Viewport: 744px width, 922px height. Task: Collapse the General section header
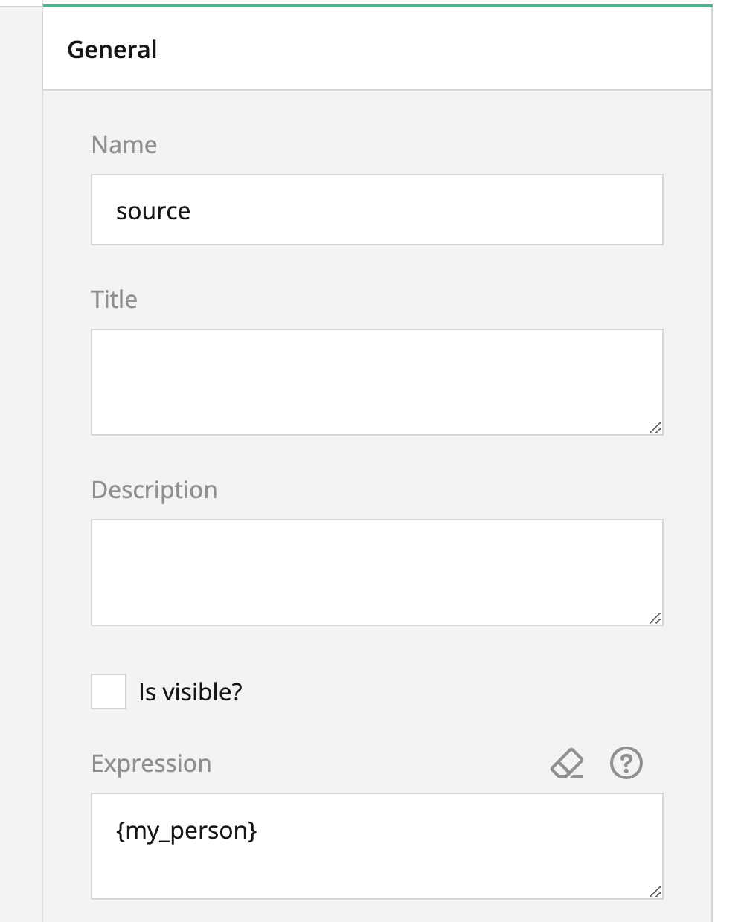[377, 49]
